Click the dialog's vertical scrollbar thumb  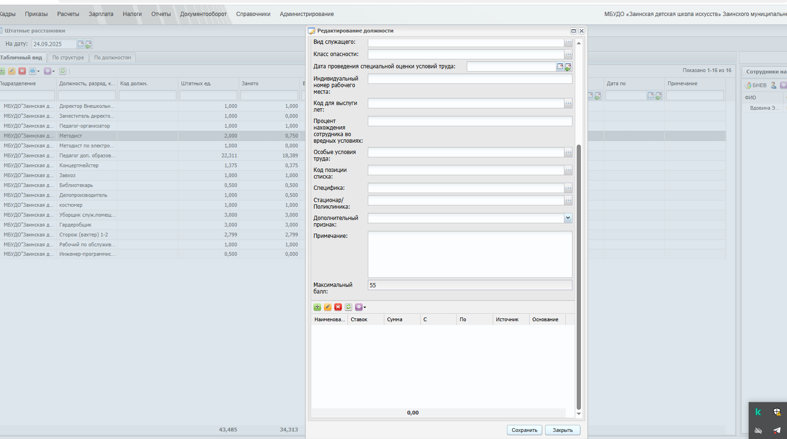[579, 277]
